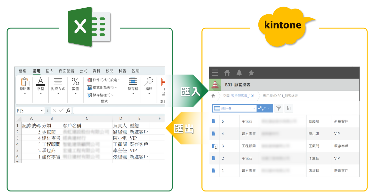Switch to the 資料 ribbon tab
Screen dimensions: 376x196
[x=96, y=71]
